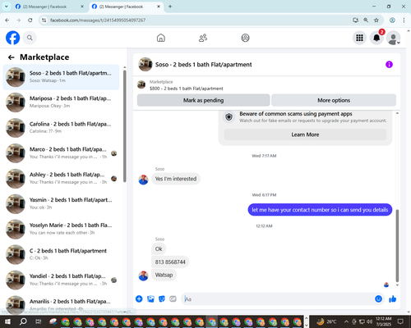The height and width of the screenshot is (328, 411).
Task: Open Chrome's three-dot menu
Action: pyautogui.click(x=404, y=20)
